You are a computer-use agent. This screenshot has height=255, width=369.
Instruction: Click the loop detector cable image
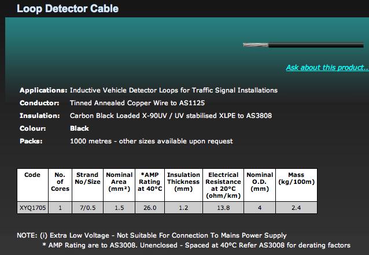(x=304, y=44)
